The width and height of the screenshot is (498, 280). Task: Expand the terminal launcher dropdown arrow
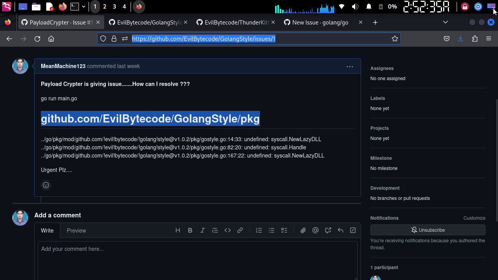(84, 7)
